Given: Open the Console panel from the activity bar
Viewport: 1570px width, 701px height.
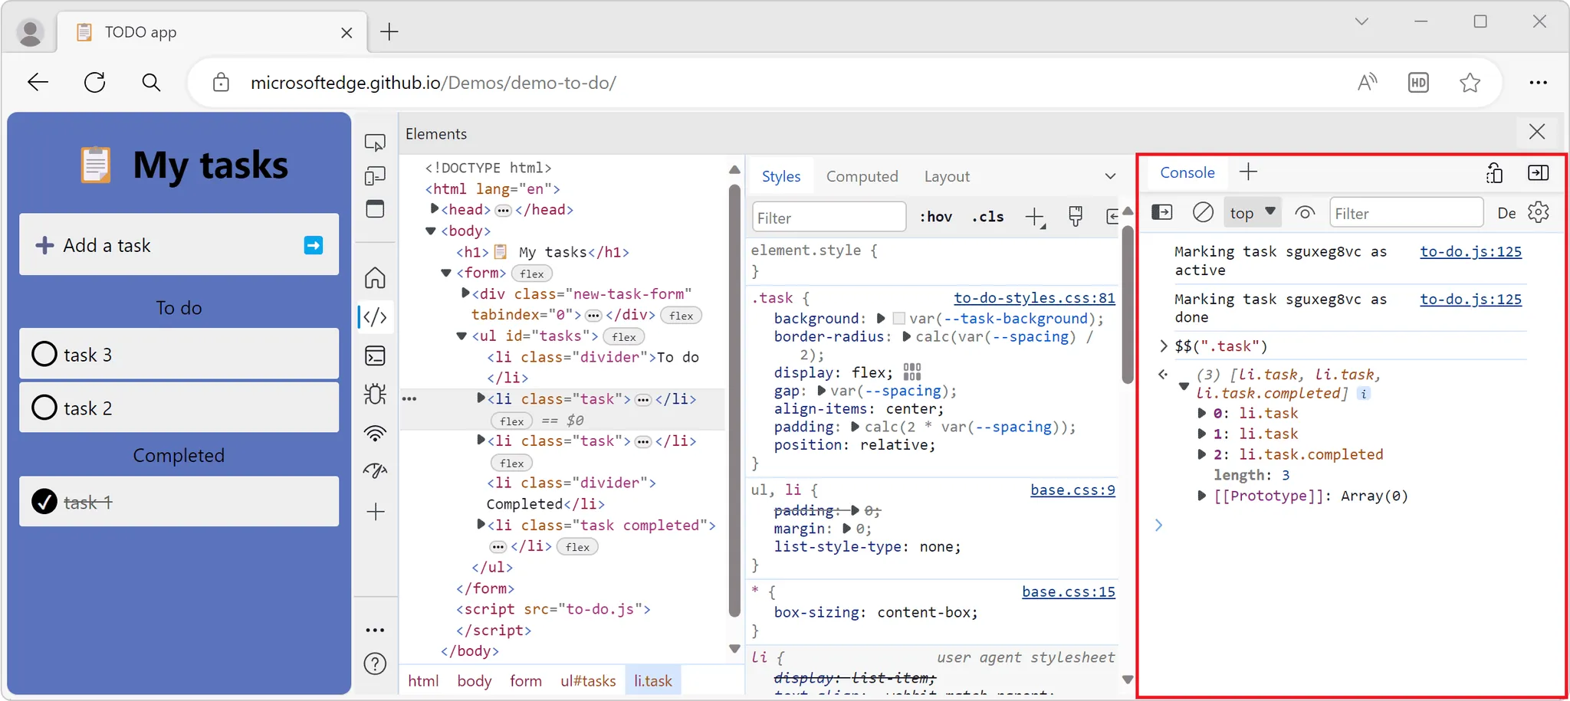Looking at the screenshot, I should [375, 355].
